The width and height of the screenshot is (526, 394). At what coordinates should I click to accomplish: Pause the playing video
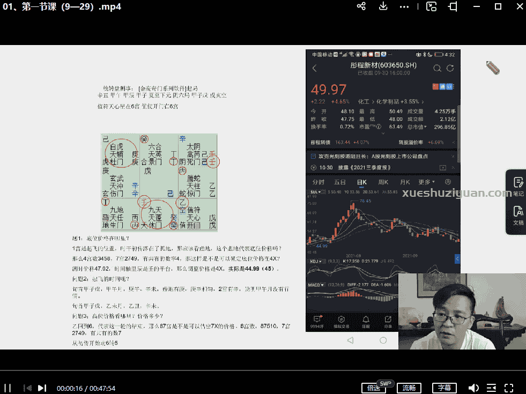(8, 388)
